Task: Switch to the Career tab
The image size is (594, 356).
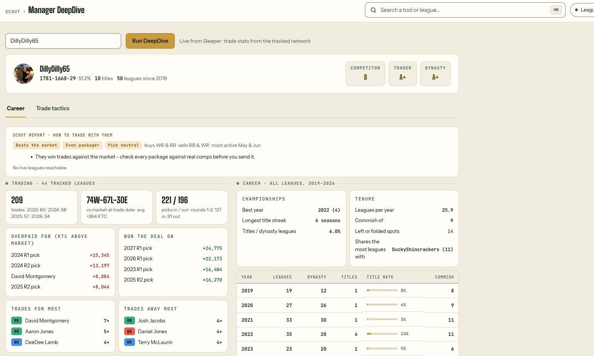Action: [16, 108]
